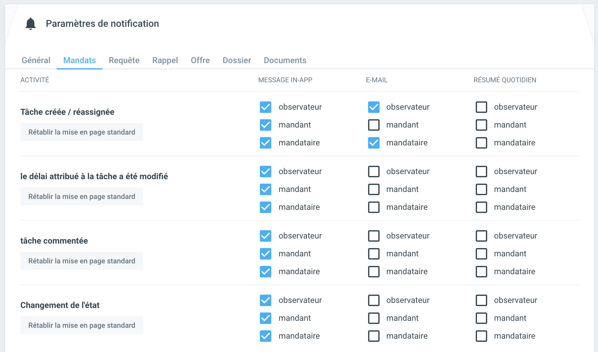Select the Rappel tab
Image resolution: width=598 pixels, height=352 pixels.
(165, 60)
